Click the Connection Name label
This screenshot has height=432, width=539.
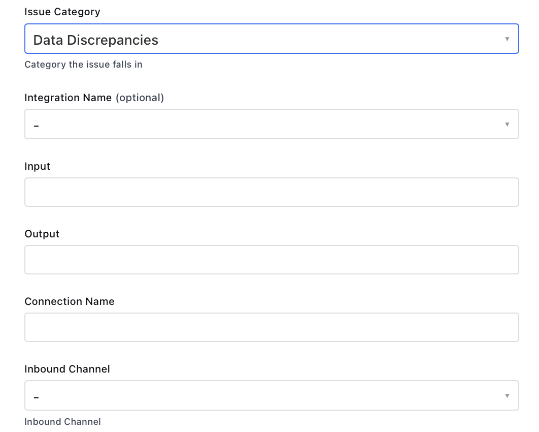point(69,301)
